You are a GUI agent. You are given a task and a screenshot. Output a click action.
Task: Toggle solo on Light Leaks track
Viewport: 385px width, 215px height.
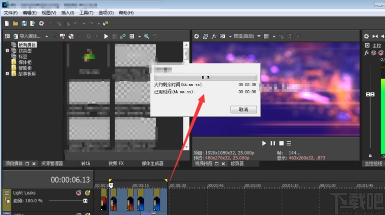[87, 193]
